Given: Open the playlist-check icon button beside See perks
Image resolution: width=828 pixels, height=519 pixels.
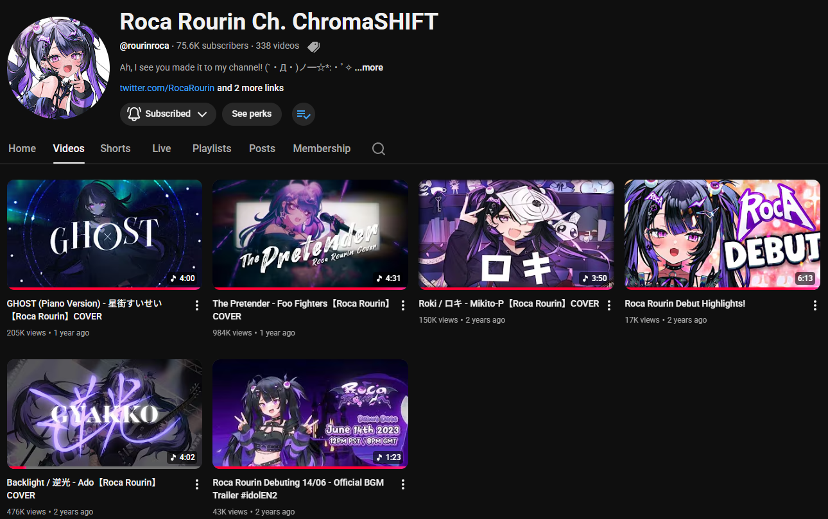Looking at the screenshot, I should tap(304, 114).
